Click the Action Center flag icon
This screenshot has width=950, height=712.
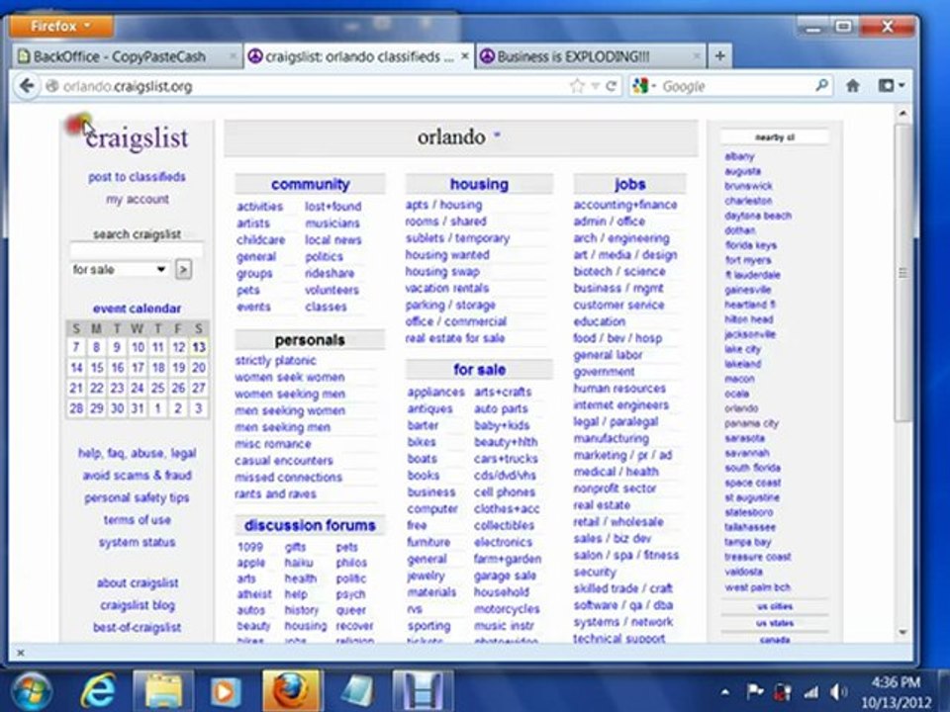click(x=755, y=692)
